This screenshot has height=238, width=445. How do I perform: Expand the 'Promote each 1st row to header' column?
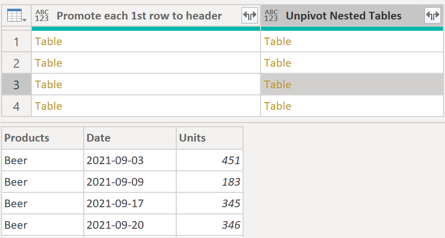click(x=250, y=15)
